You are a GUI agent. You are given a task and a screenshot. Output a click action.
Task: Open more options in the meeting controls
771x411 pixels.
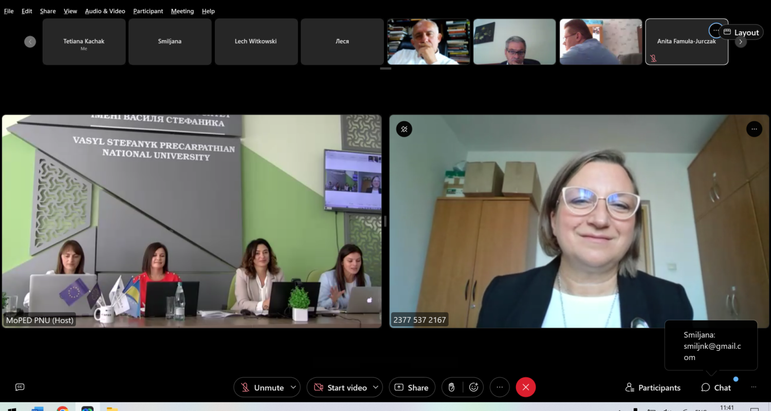click(499, 387)
